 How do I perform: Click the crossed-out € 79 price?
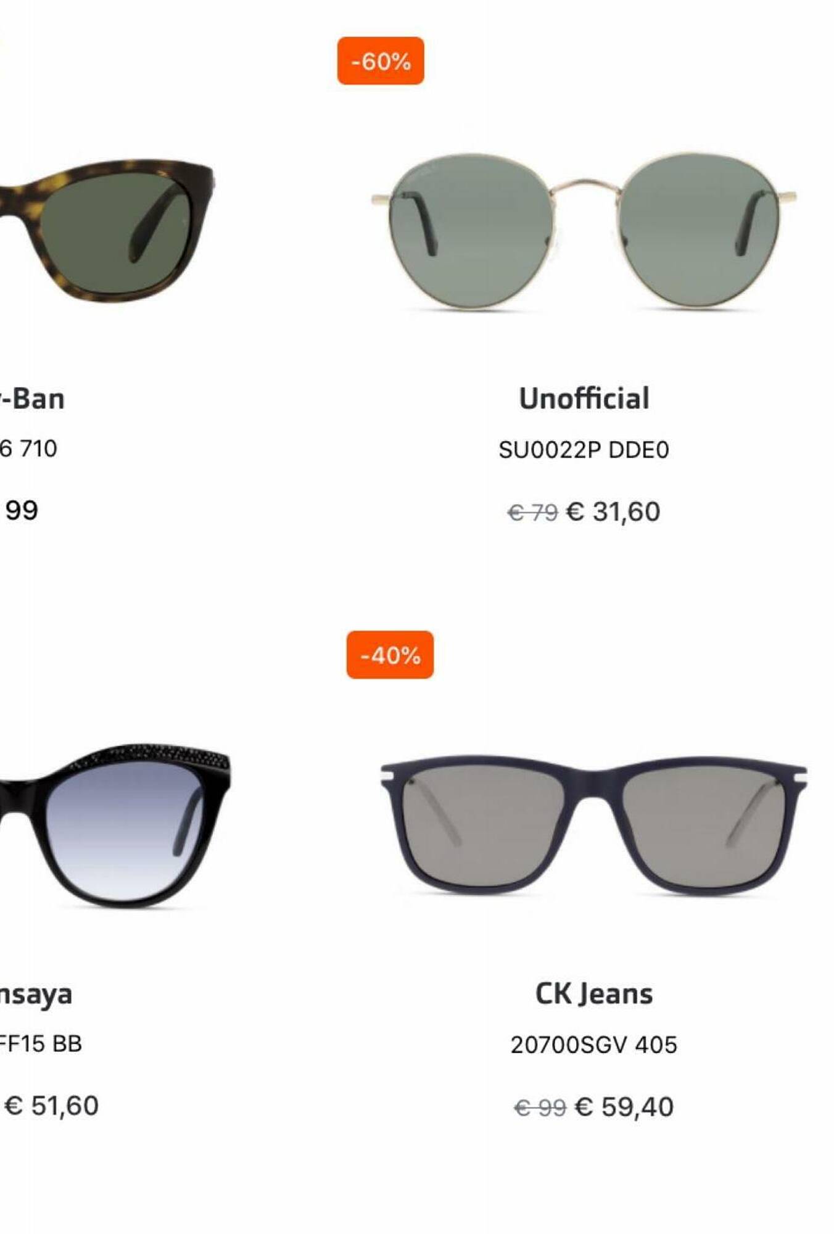click(x=532, y=512)
